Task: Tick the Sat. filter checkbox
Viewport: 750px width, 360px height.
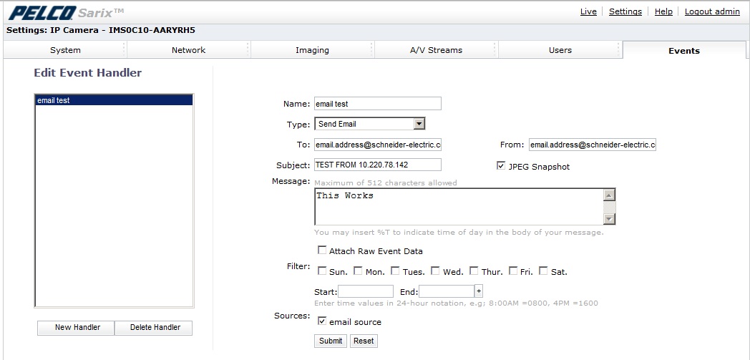Action: tap(543, 271)
